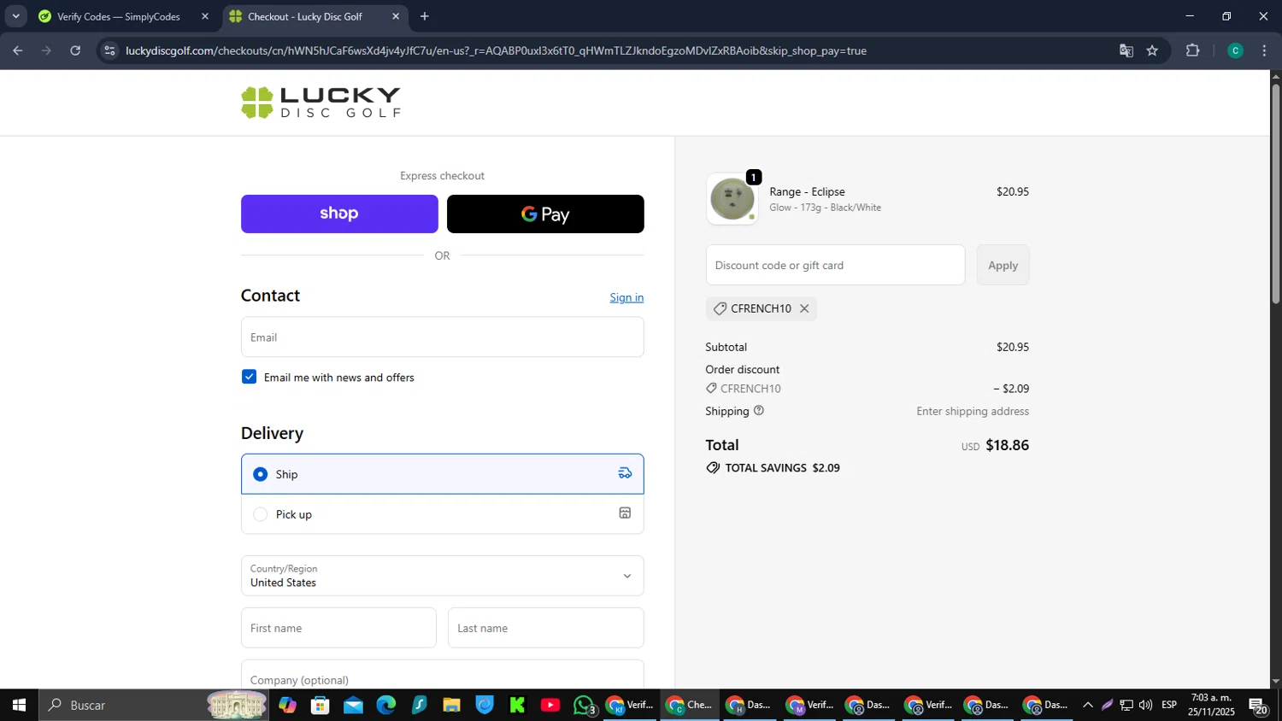This screenshot has width=1282, height=721.
Task: Close the Checkout - Lucky Disc Golf tab
Action: point(396,16)
